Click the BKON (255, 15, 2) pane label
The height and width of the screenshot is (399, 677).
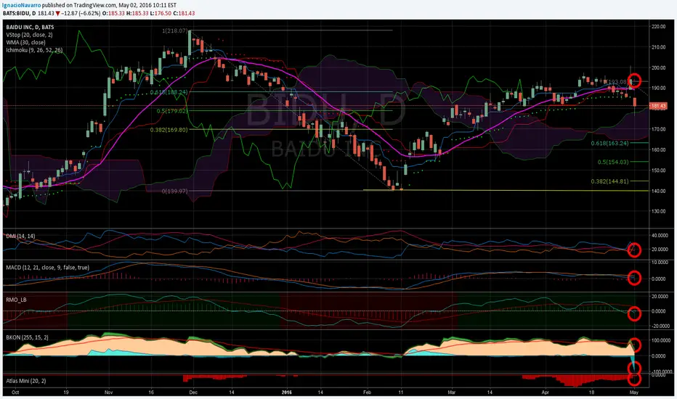pyautogui.click(x=27, y=337)
